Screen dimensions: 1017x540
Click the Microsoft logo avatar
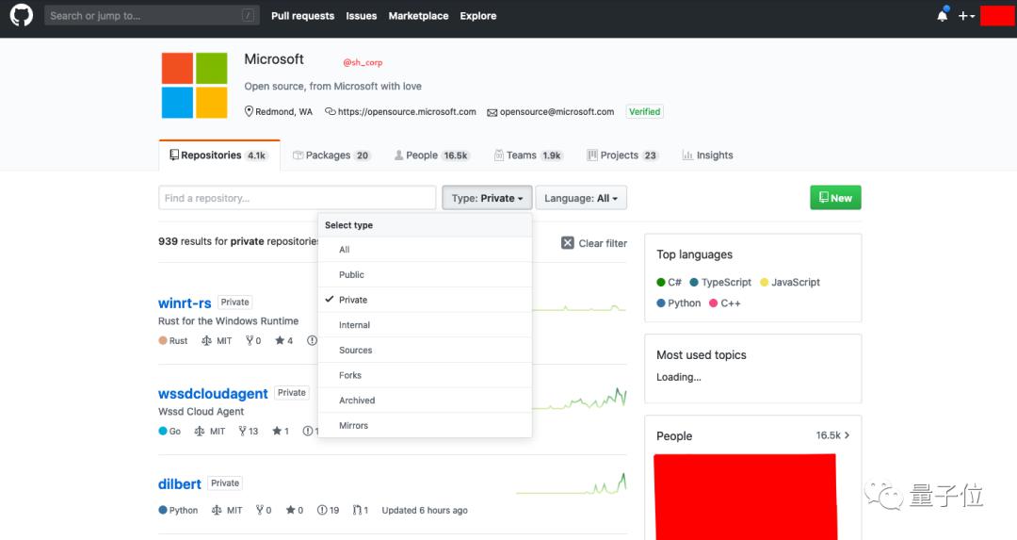point(195,85)
